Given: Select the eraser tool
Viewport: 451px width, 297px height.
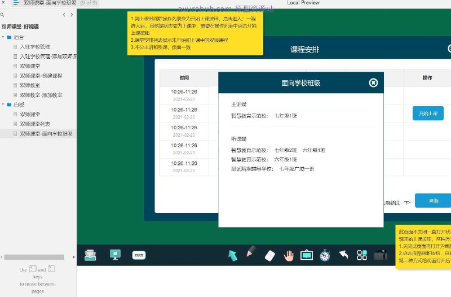Looking at the screenshot, I should pyautogui.click(x=270, y=256).
